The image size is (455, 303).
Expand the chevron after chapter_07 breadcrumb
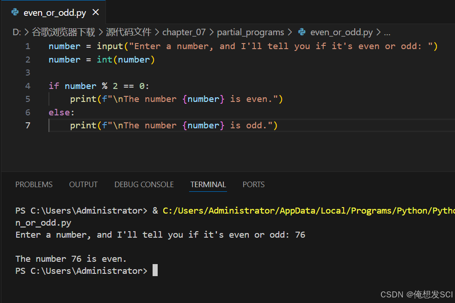[x=211, y=32]
